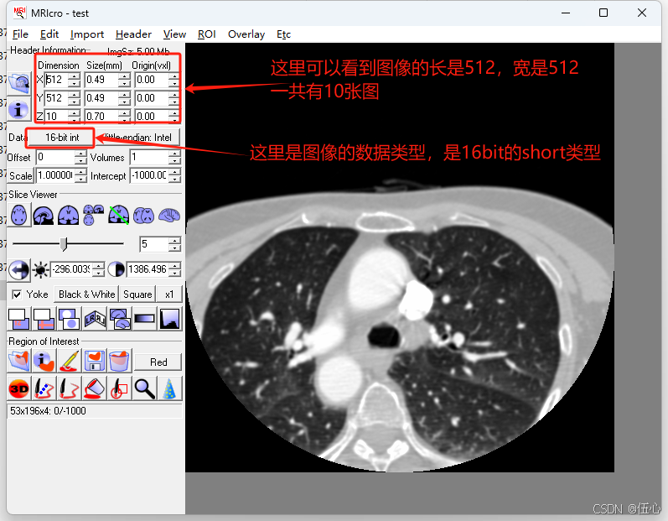The width and height of the screenshot is (668, 521).
Task: Click the header information 'i' icon
Action: [x=18, y=110]
